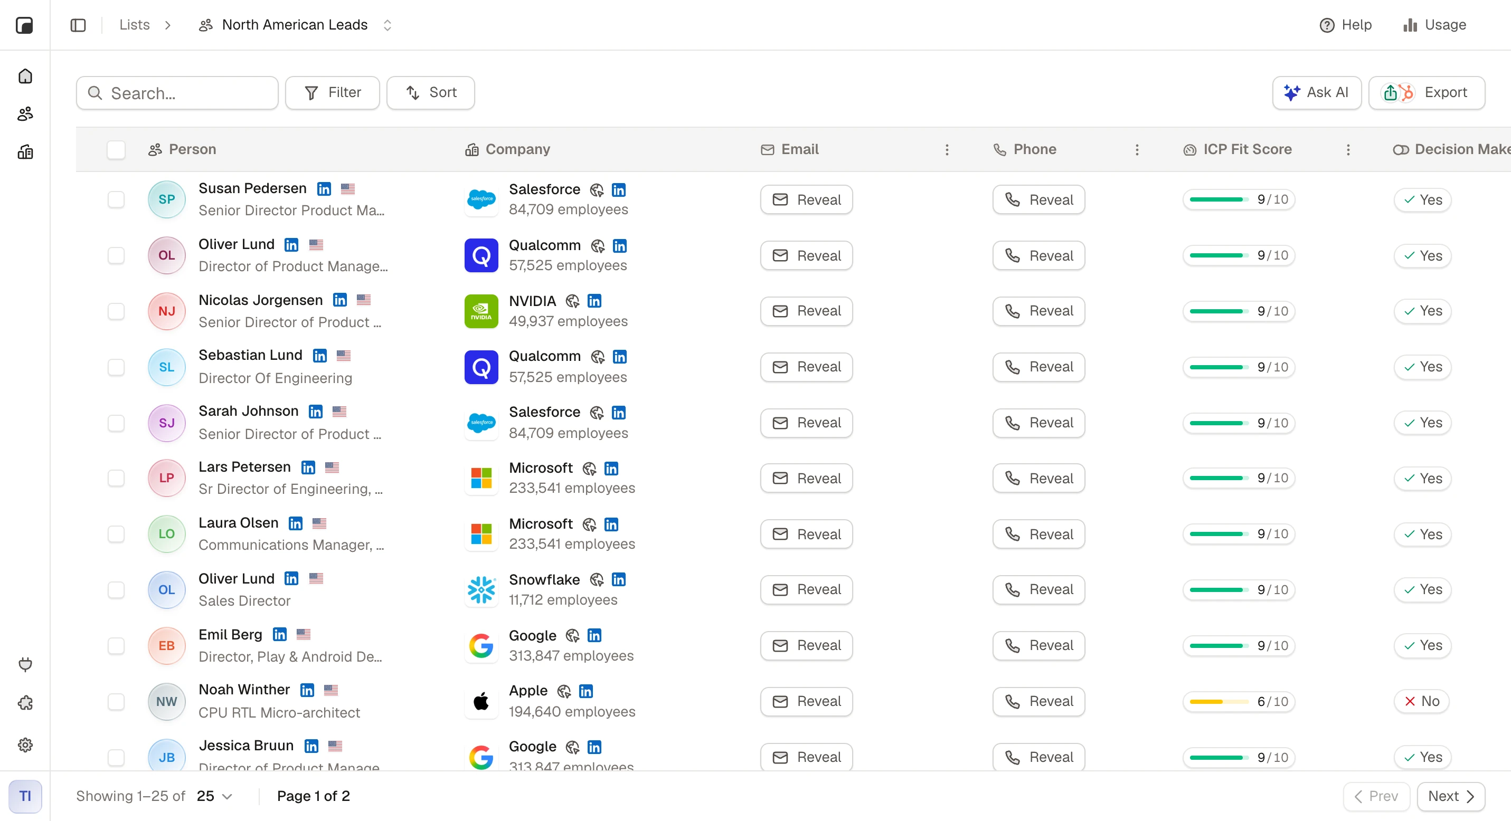Viewport: 1511px width, 821px height.
Task: Toggle the select-all header checkbox
Action: pyautogui.click(x=116, y=150)
